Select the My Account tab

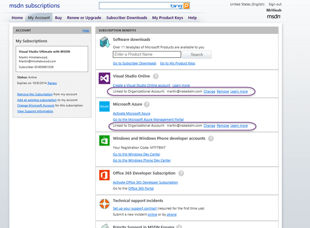pyautogui.click(x=39, y=18)
